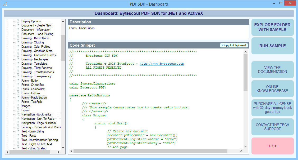Select Drawing - Transparency sample
The width and height of the screenshot is (298, 160).
(x=36, y=76)
